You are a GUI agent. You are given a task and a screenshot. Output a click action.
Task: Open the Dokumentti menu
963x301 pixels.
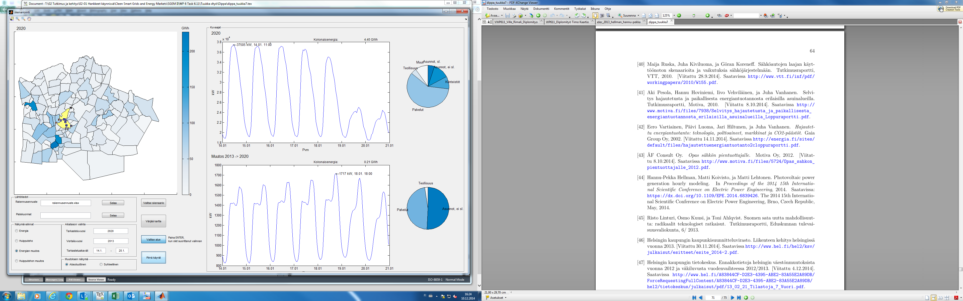pyautogui.click(x=541, y=9)
